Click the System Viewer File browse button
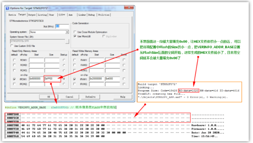 (x=67, y=42)
